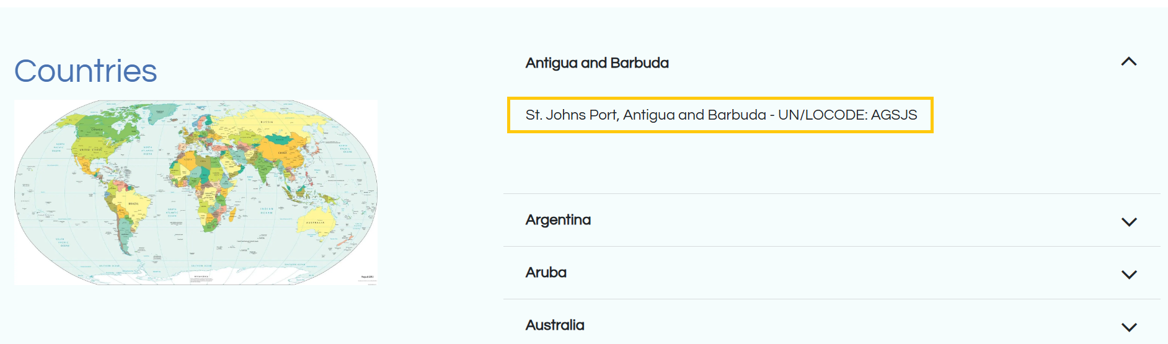Collapse the Antigua and Barbuda section chevron

(x=1129, y=62)
